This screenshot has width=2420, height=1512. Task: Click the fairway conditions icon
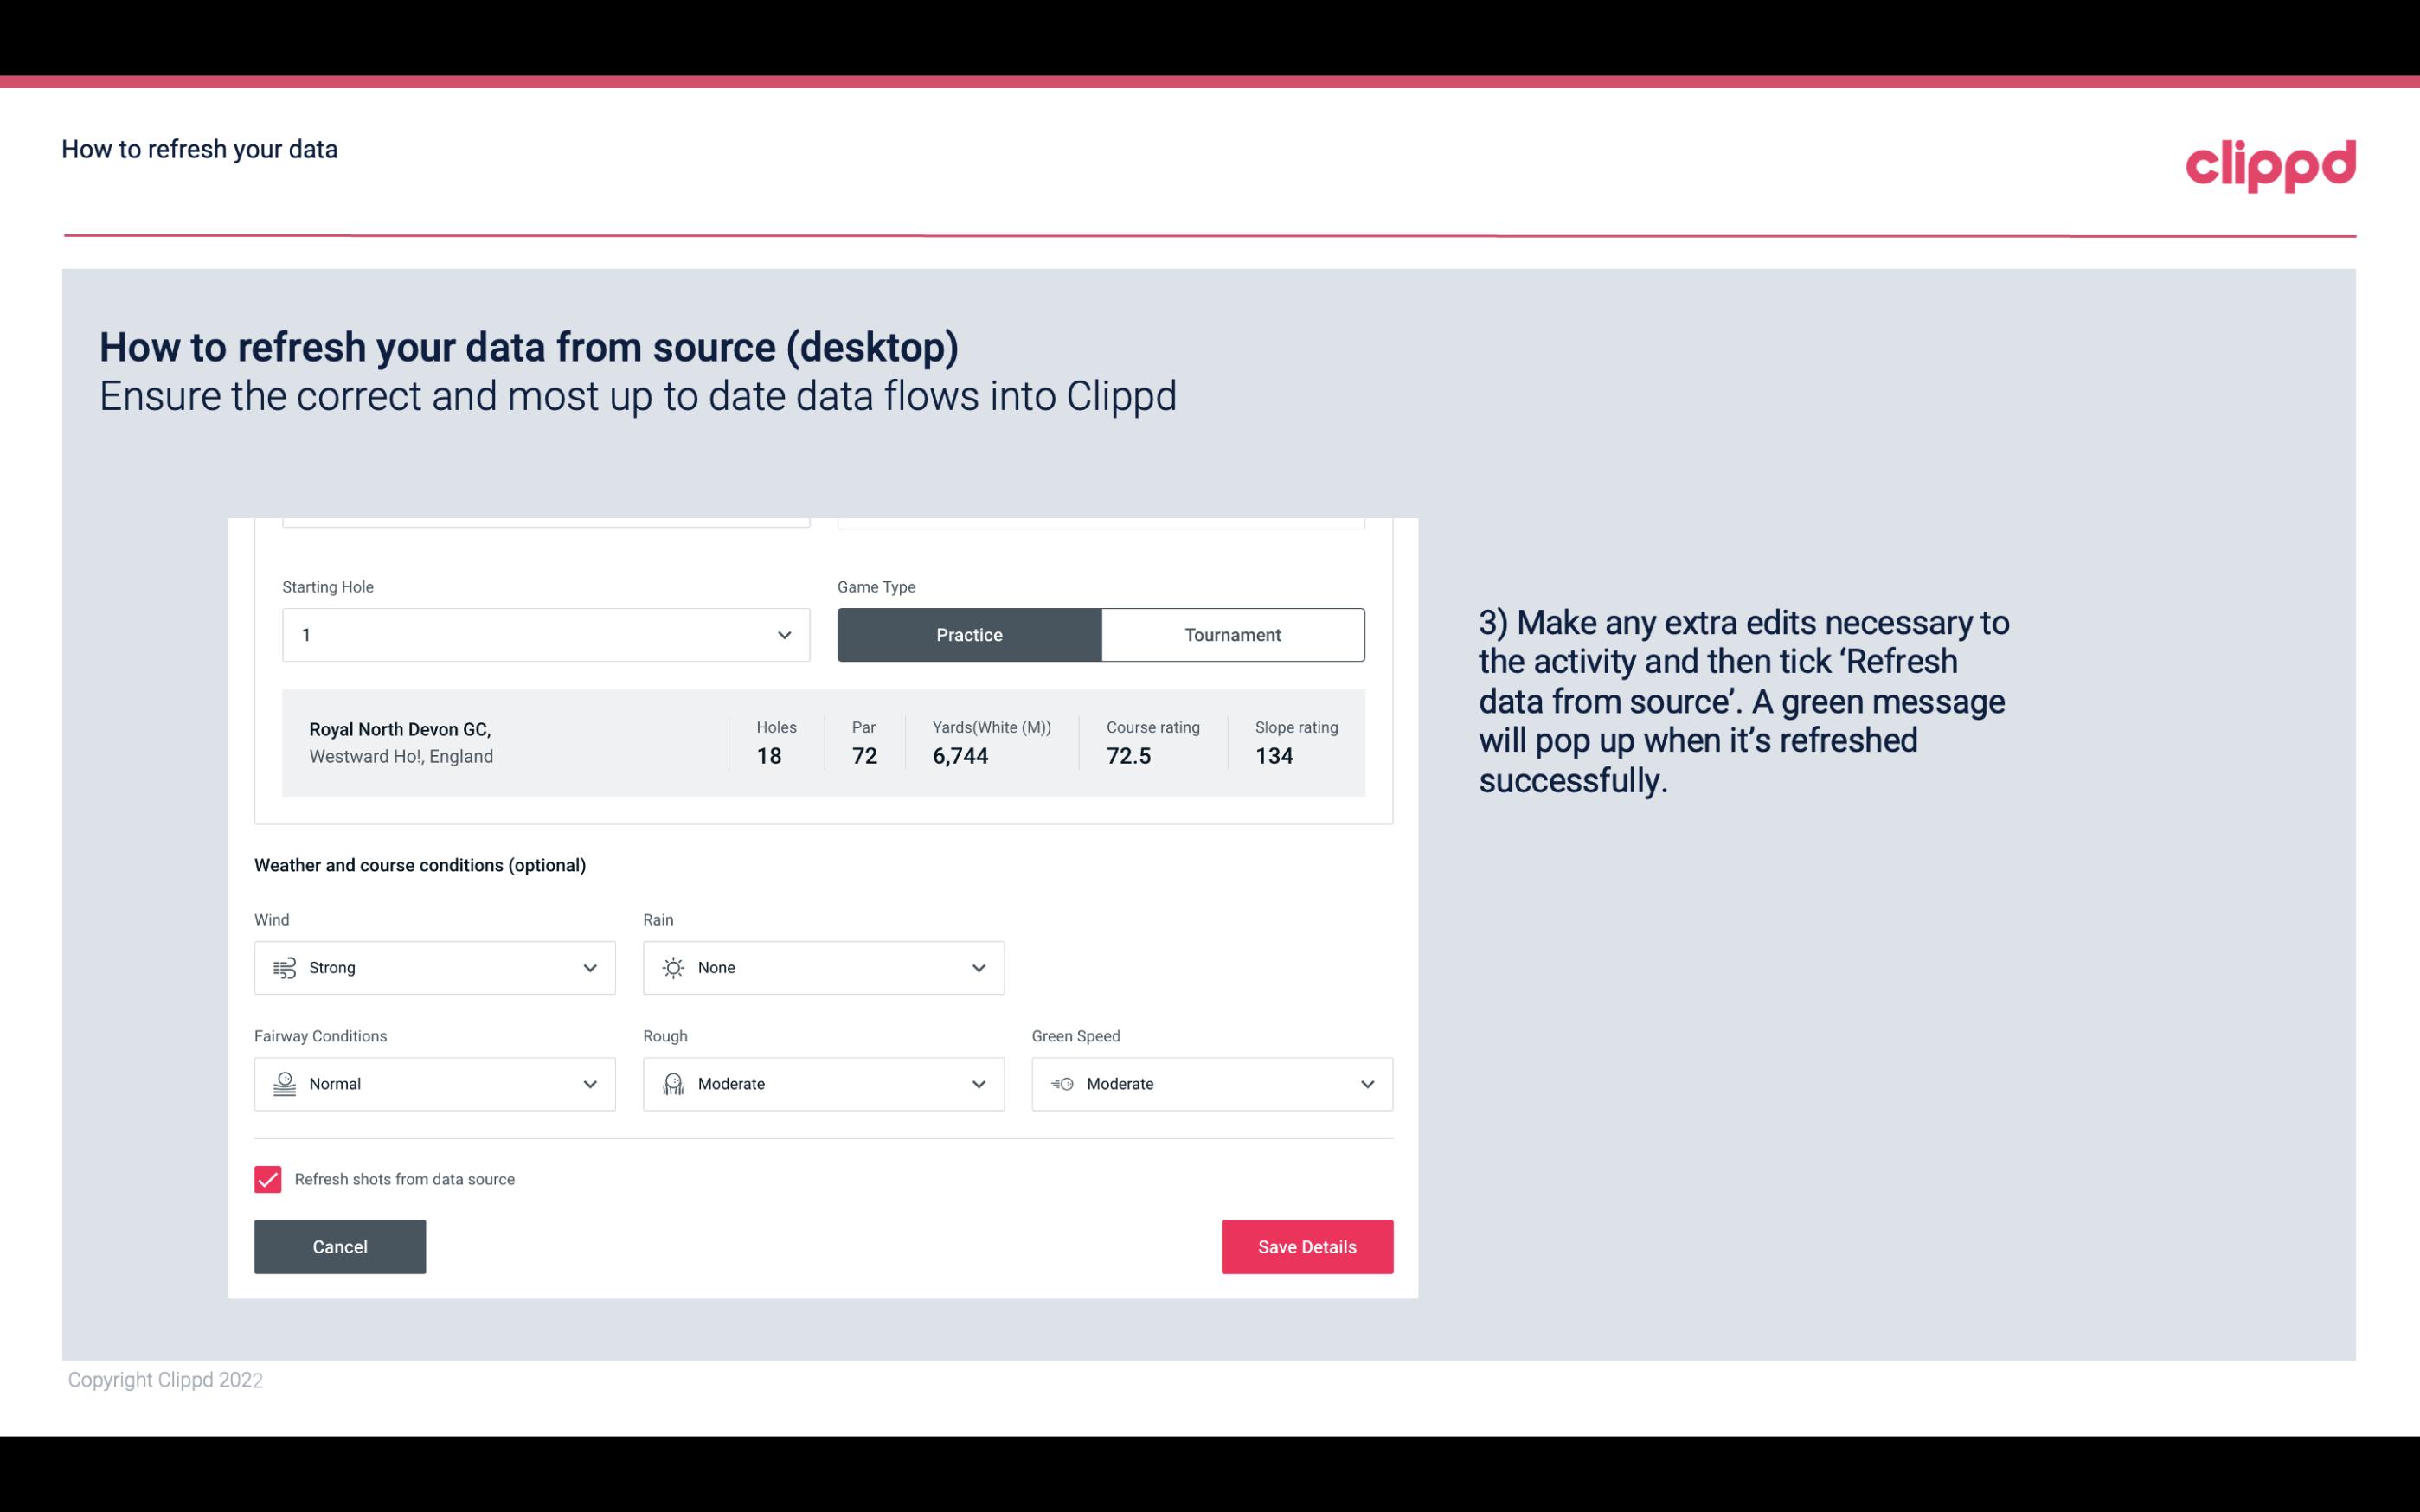pyautogui.click(x=282, y=1084)
